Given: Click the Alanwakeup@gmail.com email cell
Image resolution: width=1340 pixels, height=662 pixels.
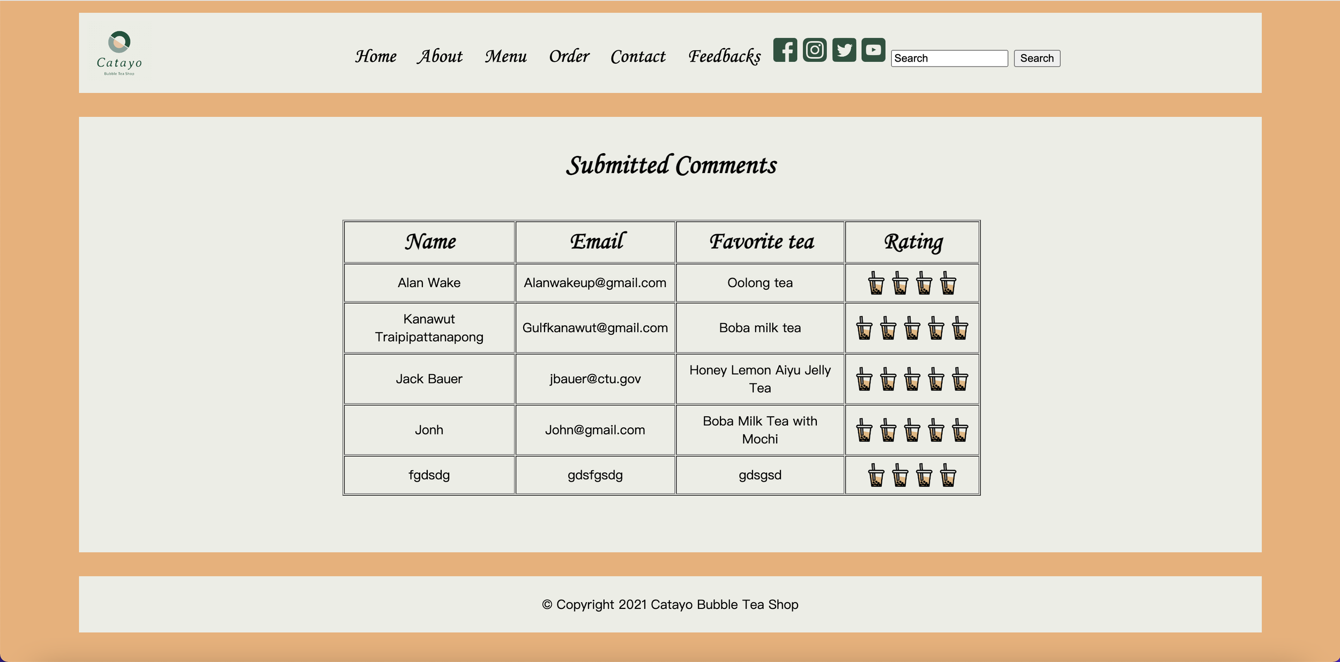Looking at the screenshot, I should click(x=595, y=283).
